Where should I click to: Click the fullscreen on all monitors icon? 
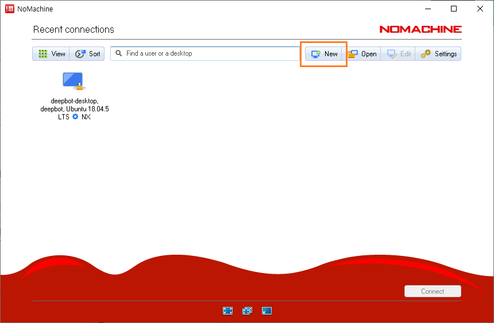point(248,311)
